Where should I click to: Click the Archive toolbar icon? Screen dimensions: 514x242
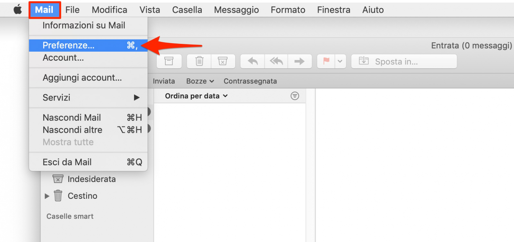coord(169,61)
